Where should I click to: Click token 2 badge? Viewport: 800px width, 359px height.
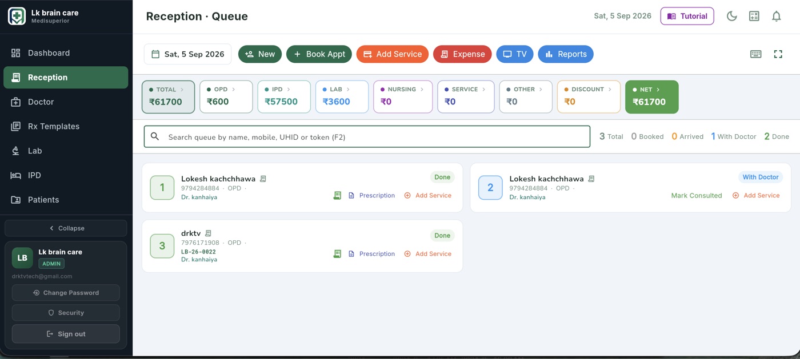pyautogui.click(x=490, y=188)
